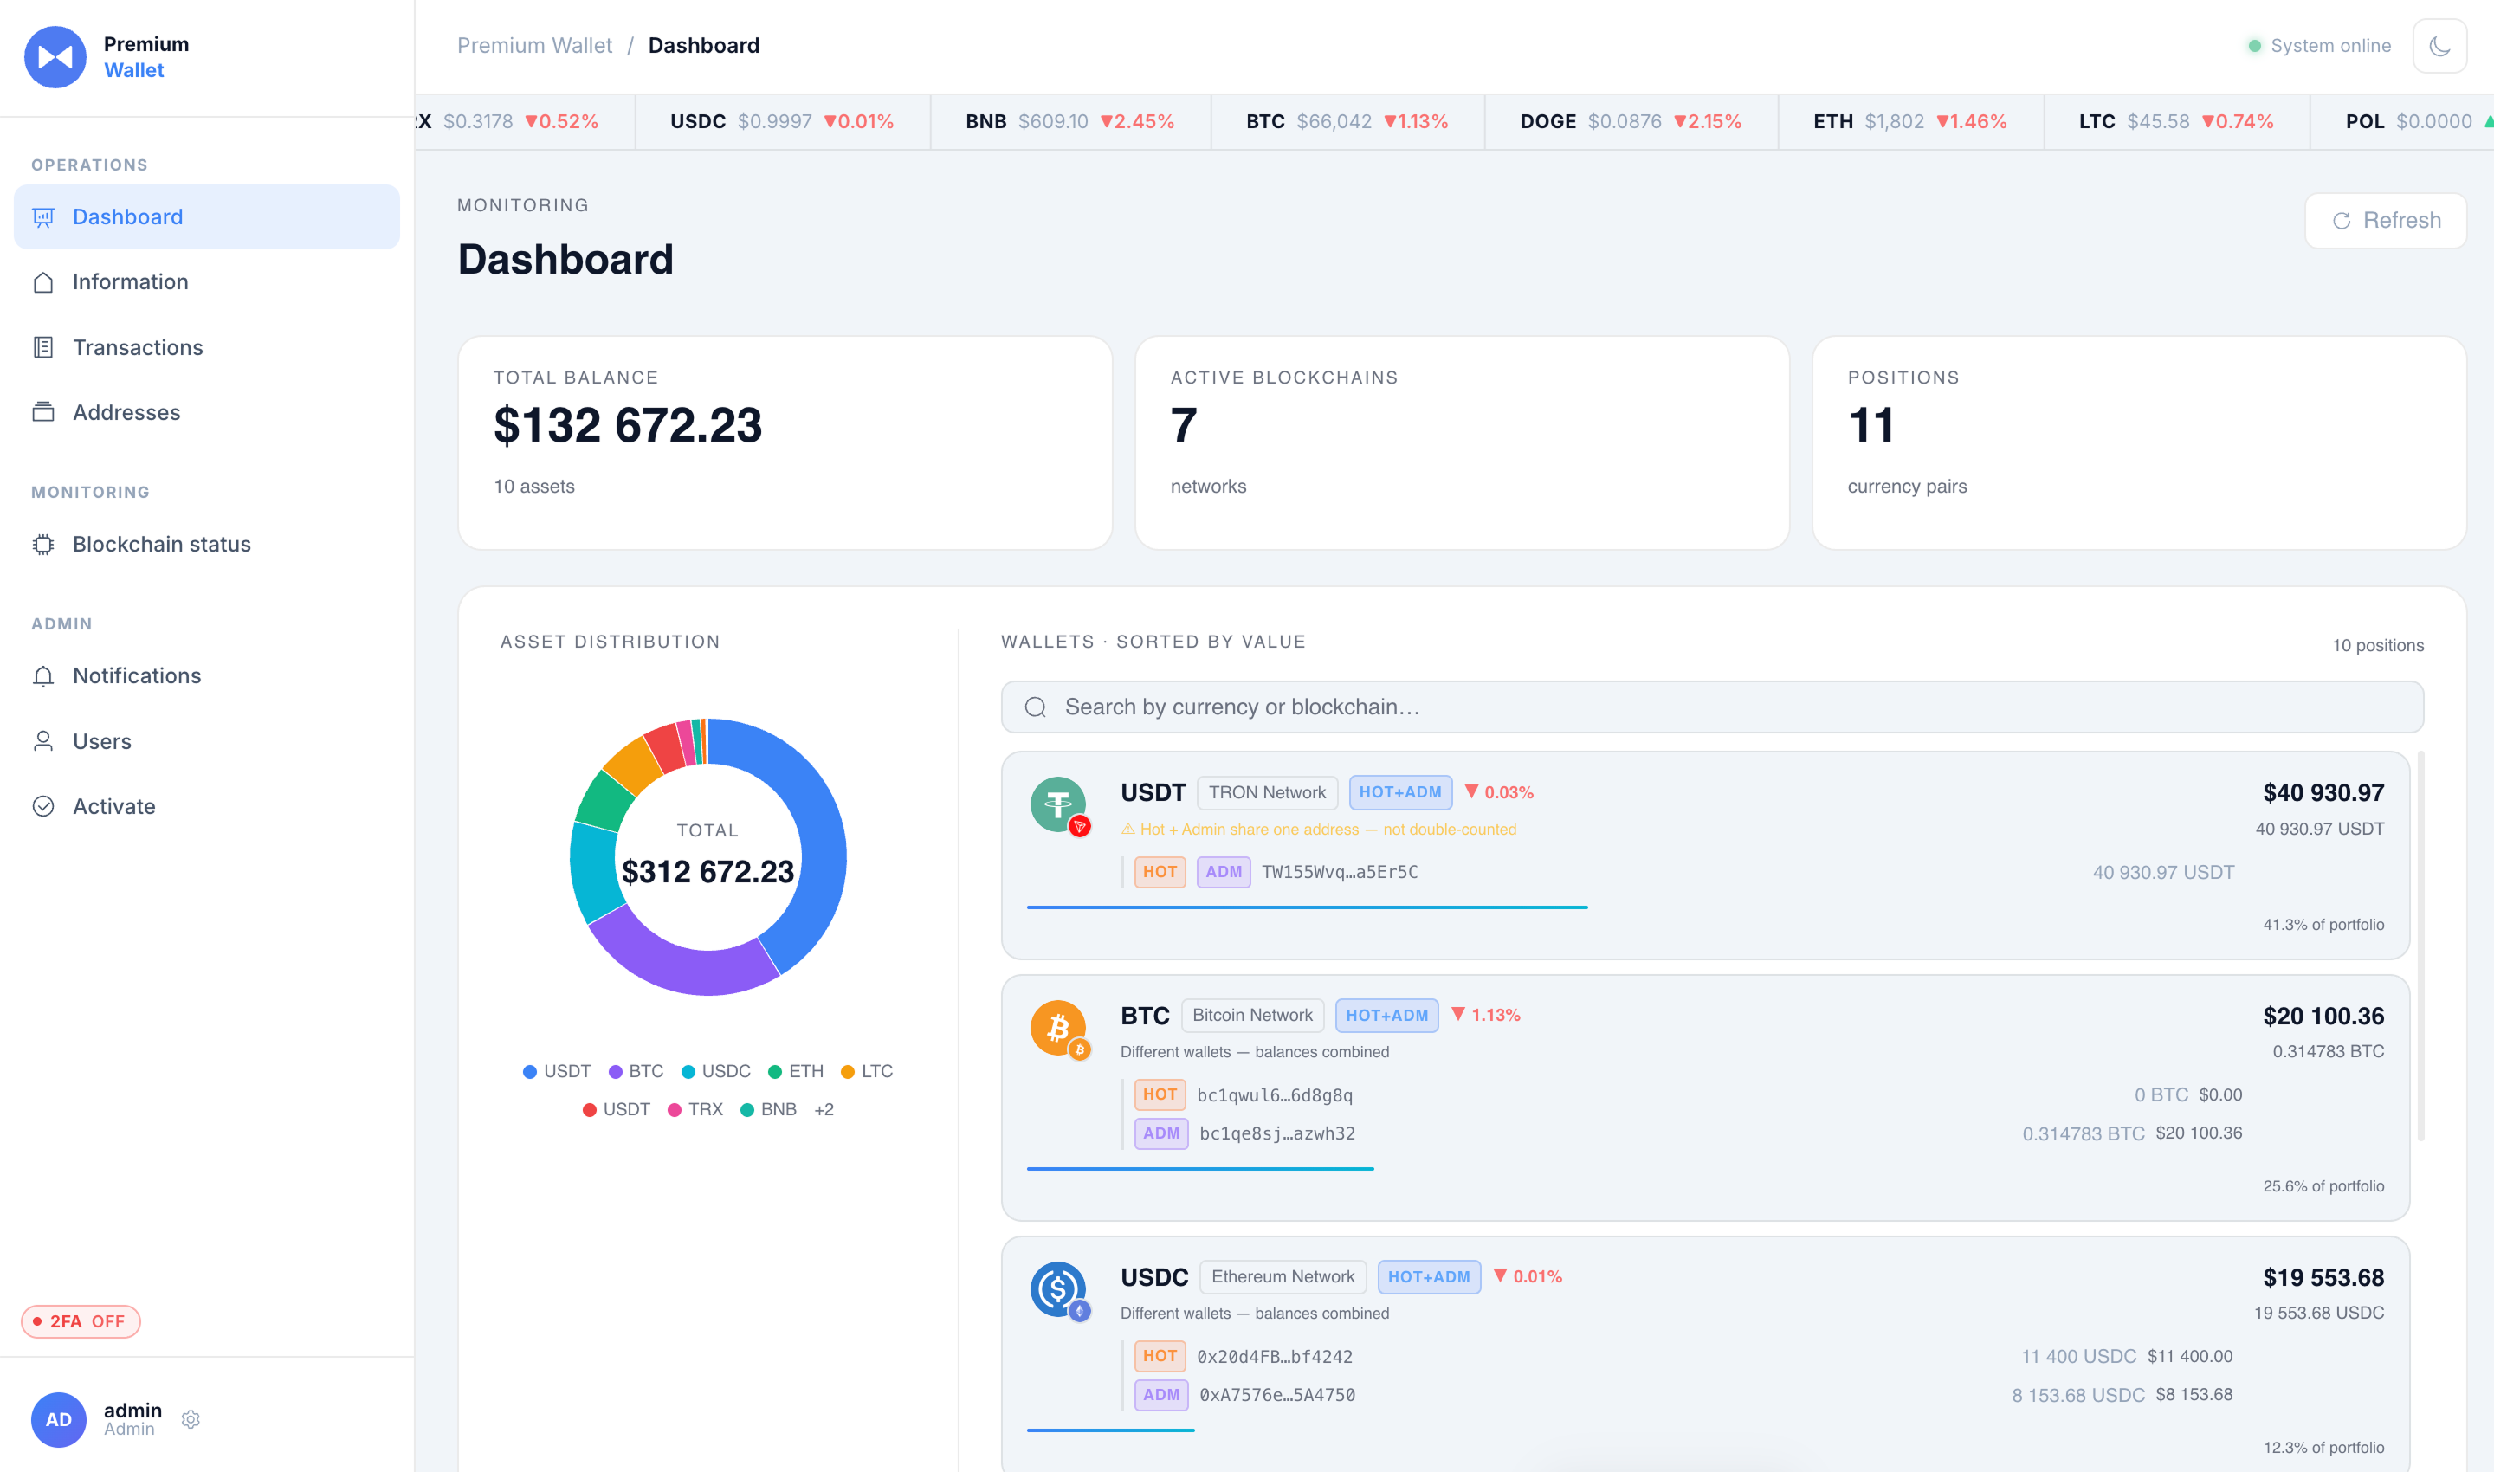Viewport: 2494px width, 1472px height.
Task: Click the BNB ticker in the price bar
Action: click(x=1069, y=121)
